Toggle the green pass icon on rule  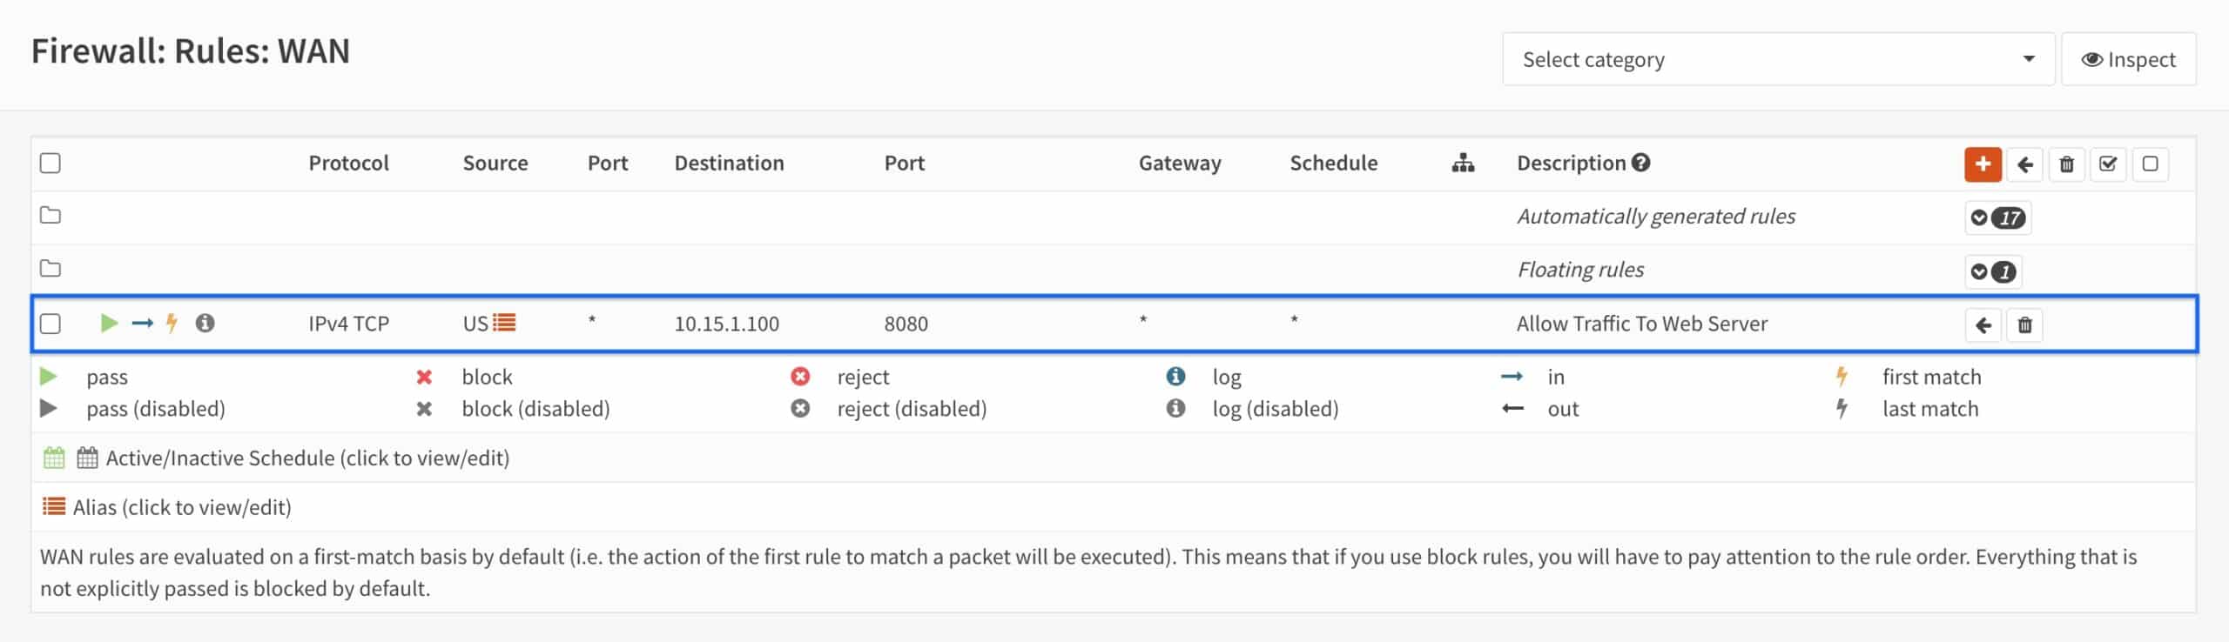pyautogui.click(x=109, y=324)
